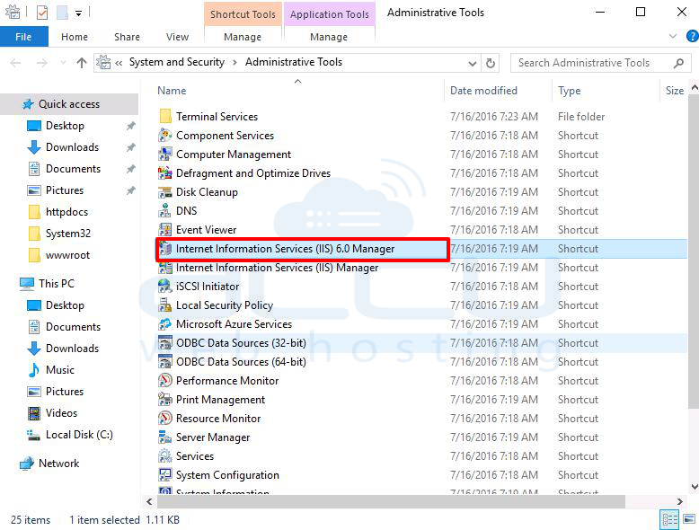Go forward with the Forward arrow
The height and width of the screenshot is (530, 699).
coord(42,63)
